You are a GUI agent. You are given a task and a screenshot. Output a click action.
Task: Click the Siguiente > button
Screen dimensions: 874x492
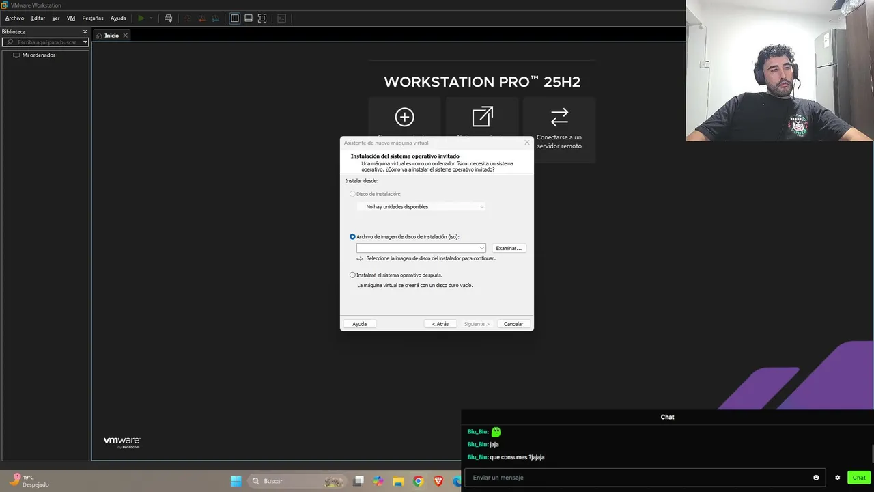tap(477, 324)
